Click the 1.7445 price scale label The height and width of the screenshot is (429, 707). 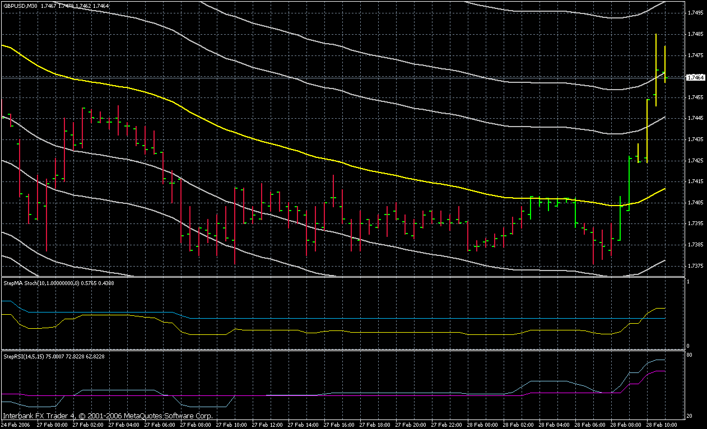pyautogui.click(x=696, y=118)
